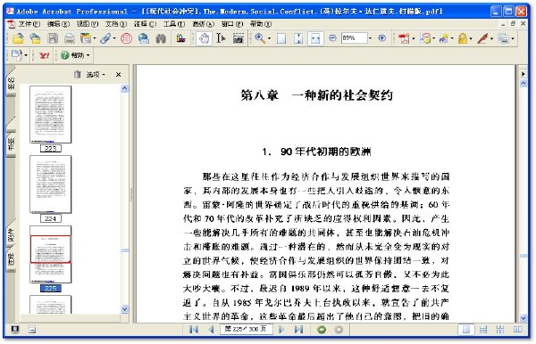Switch to Continuous page layout
The width and height of the screenshot is (536, 344).
point(483,330)
